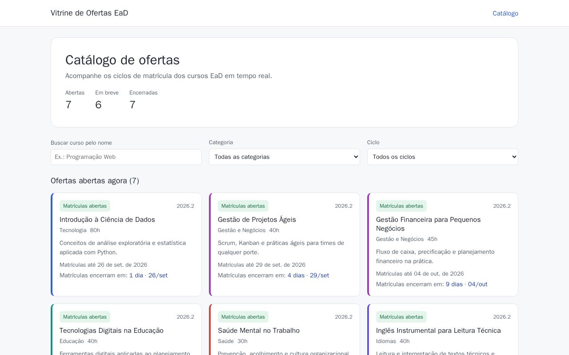Click Matrículas abertas badge on Inglês Instrumental card

pos(401,317)
